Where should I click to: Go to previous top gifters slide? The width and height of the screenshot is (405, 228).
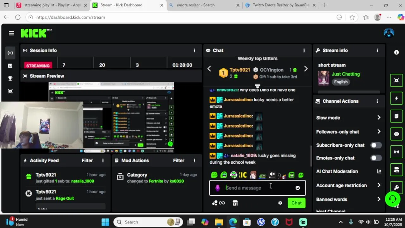pyautogui.click(x=209, y=69)
